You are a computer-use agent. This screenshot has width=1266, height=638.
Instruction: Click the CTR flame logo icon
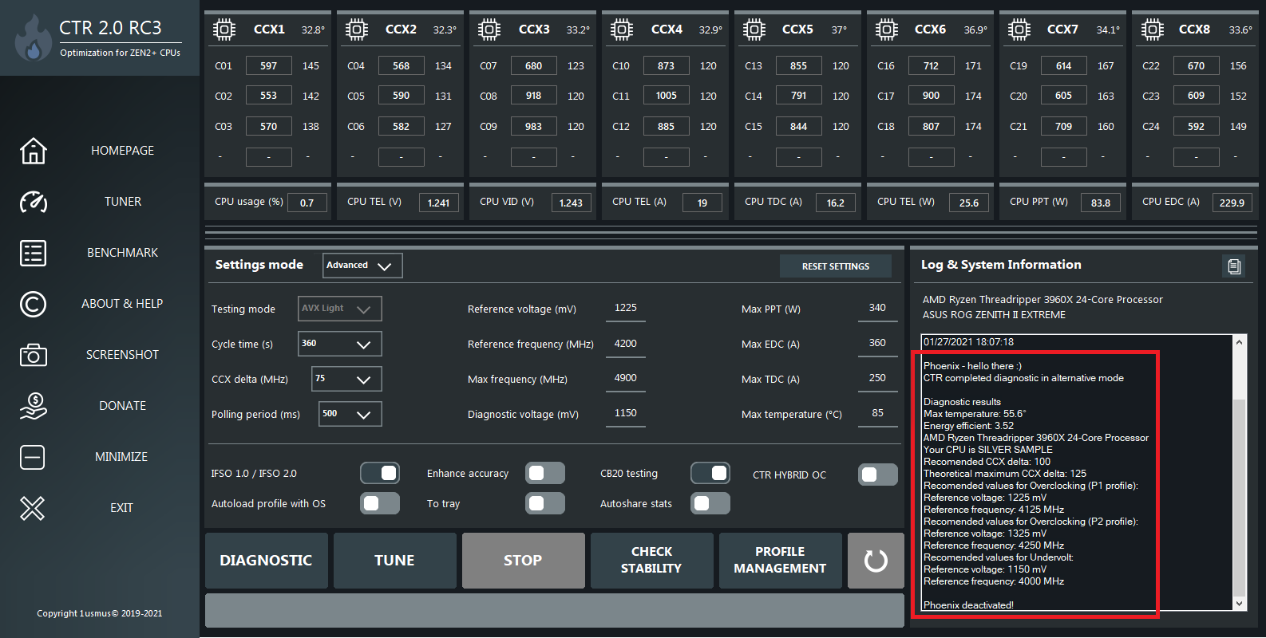click(33, 38)
